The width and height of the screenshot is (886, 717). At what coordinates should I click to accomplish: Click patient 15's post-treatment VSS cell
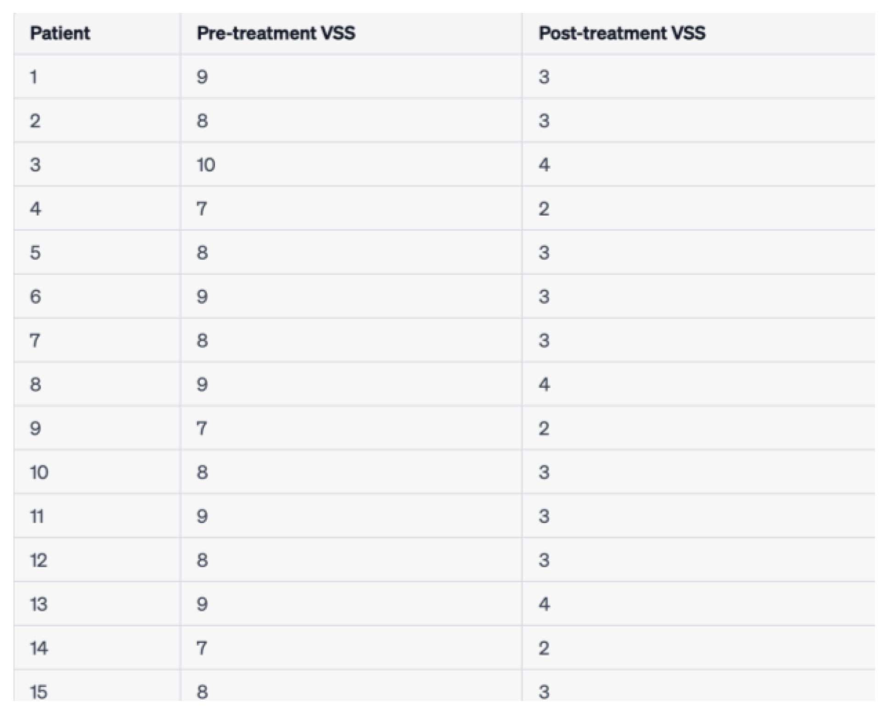(x=544, y=691)
